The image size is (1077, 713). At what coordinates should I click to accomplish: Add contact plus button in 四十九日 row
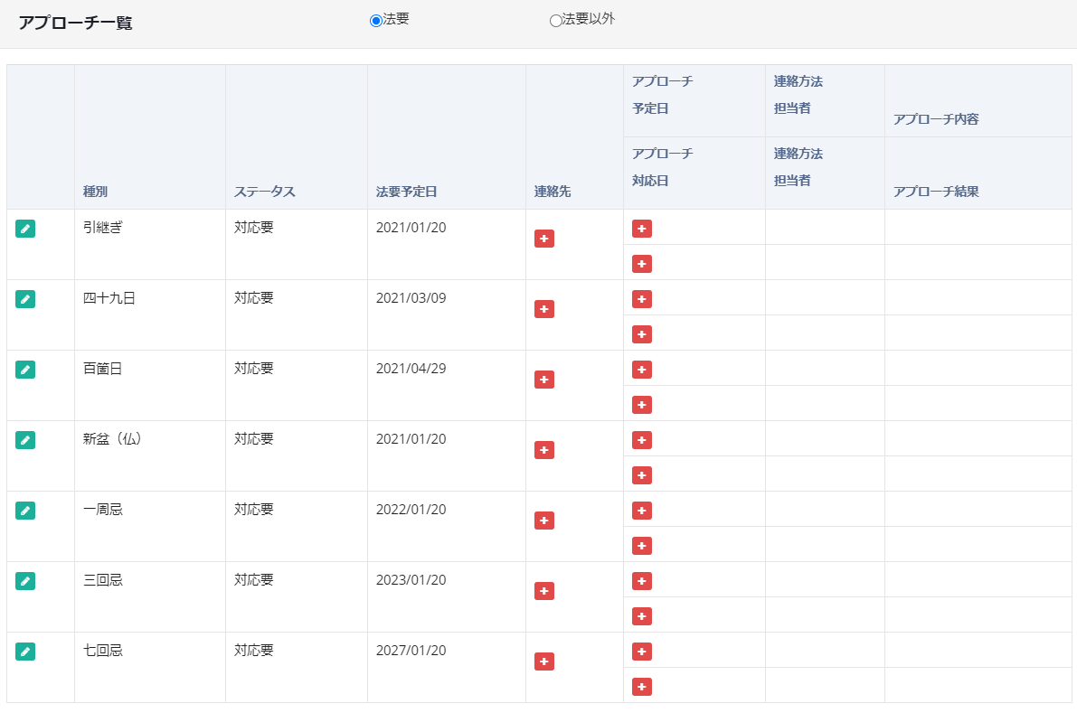point(544,309)
